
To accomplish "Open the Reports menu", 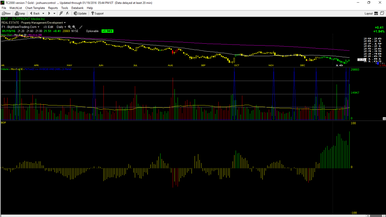I will coord(53,8).
